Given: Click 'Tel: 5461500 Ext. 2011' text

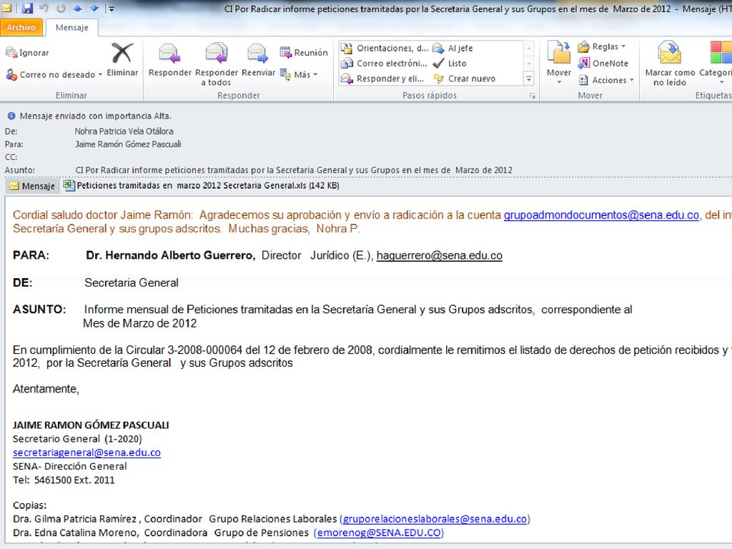Looking at the screenshot, I should point(64,480).
